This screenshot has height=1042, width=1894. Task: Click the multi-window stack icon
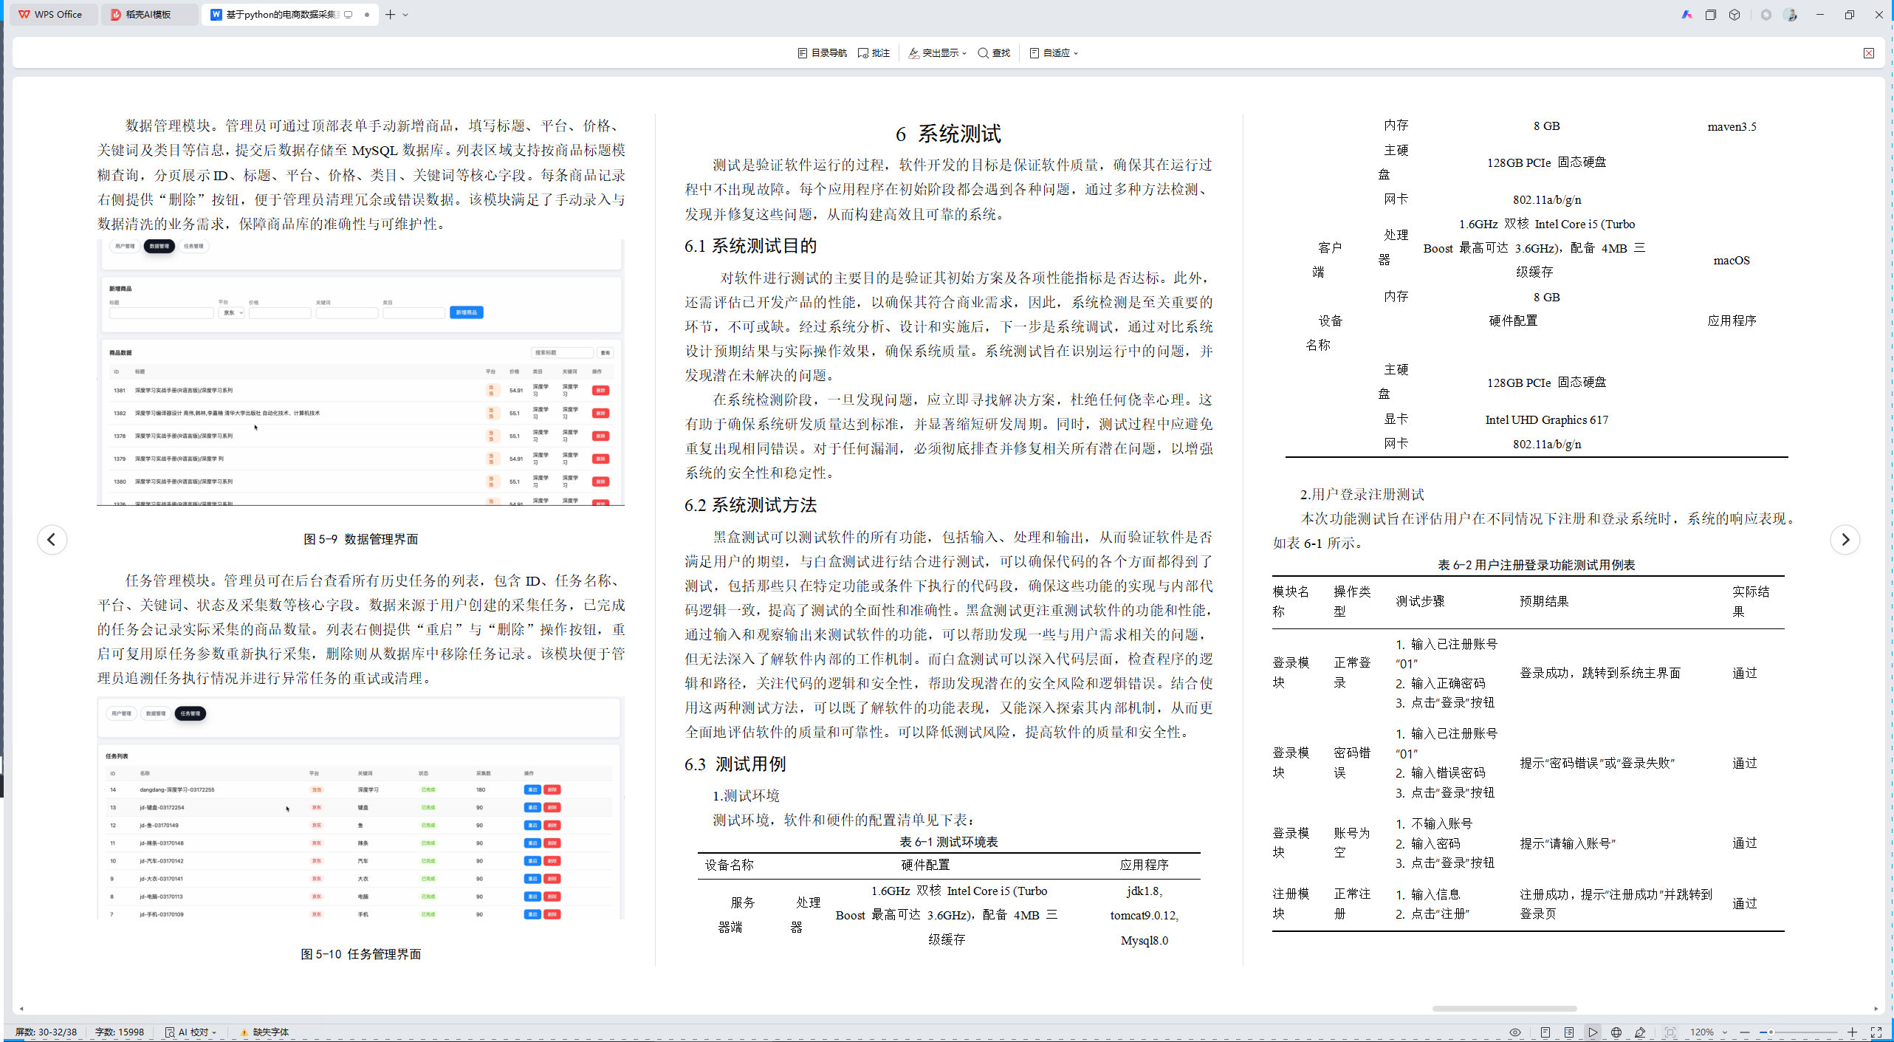click(1710, 15)
